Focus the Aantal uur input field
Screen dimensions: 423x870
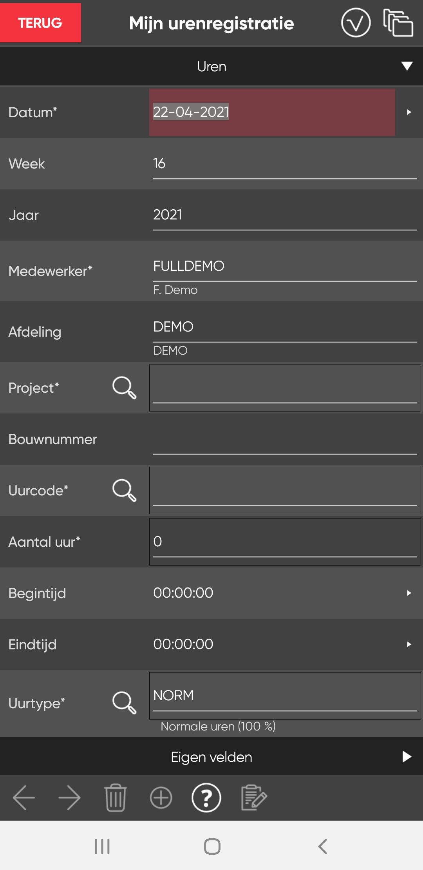click(x=285, y=542)
